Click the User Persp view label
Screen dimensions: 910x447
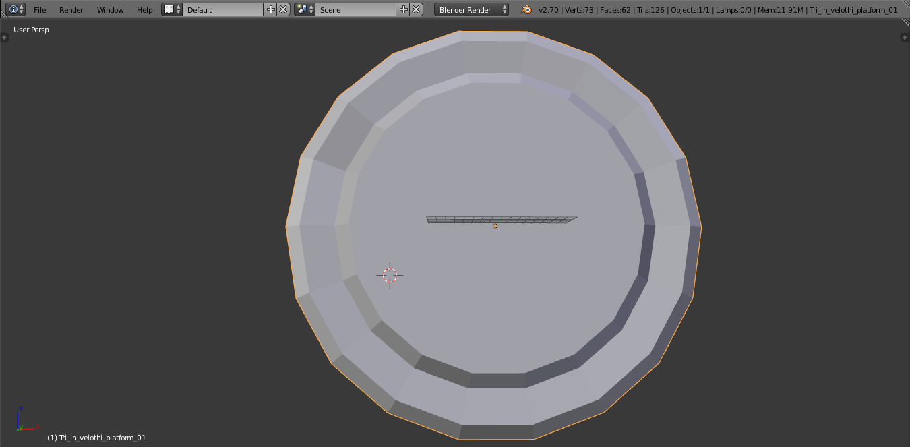coord(31,30)
